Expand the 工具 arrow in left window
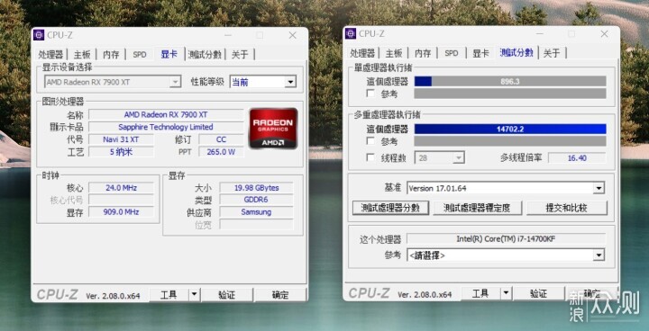Image resolution: width=649 pixels, height=331 pixels. 194,295
